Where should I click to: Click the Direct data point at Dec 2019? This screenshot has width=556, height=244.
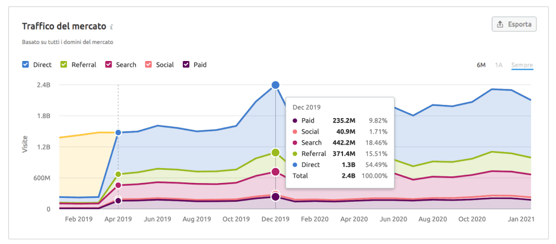(x=275, y=85)
